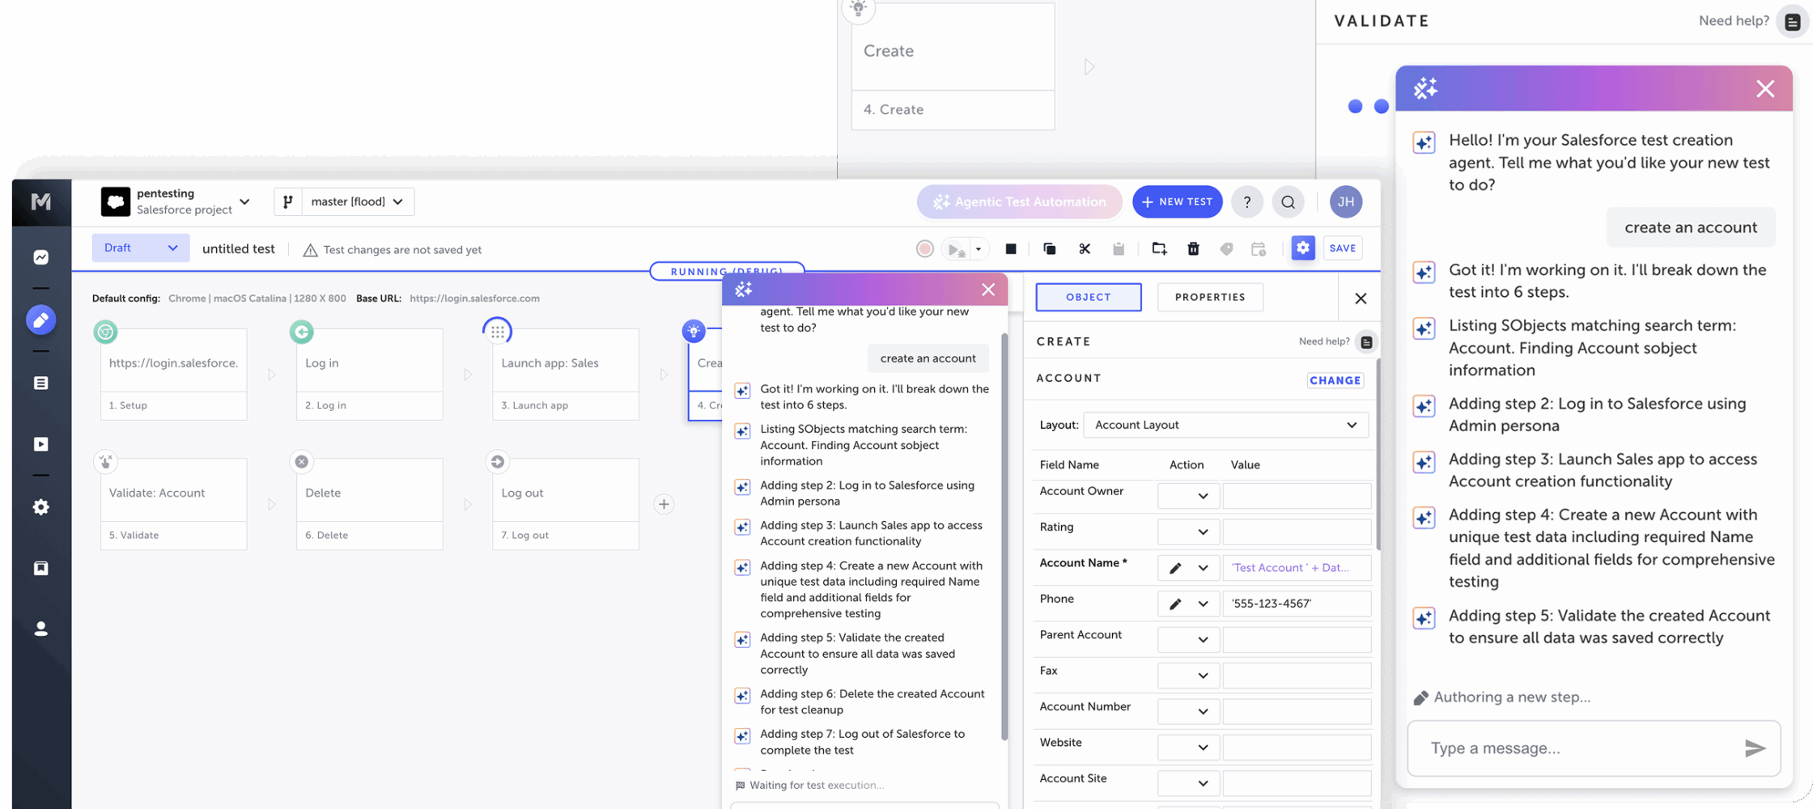The image size is (1813, 809).
Task: Select the analytics icon in the left sidebar
Action: coord(40,257)
